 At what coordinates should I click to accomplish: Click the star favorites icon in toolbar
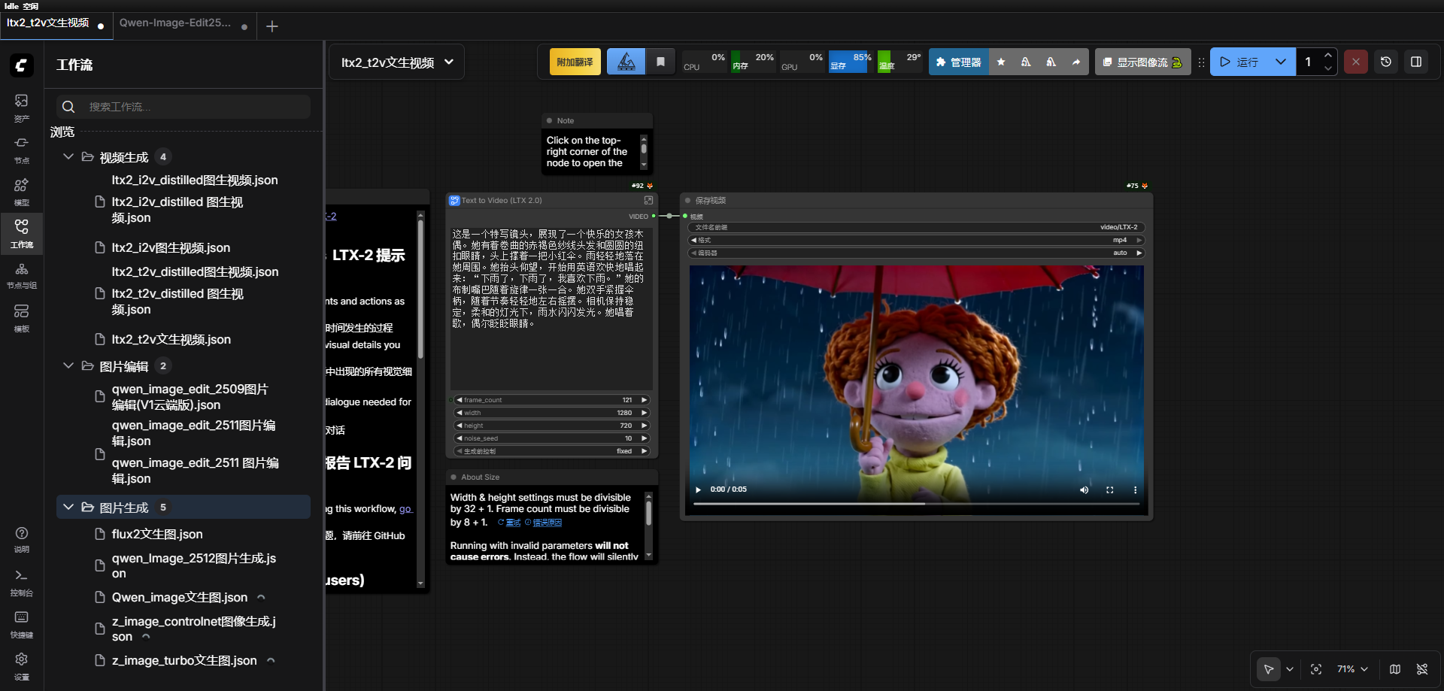click(1001, 62)
